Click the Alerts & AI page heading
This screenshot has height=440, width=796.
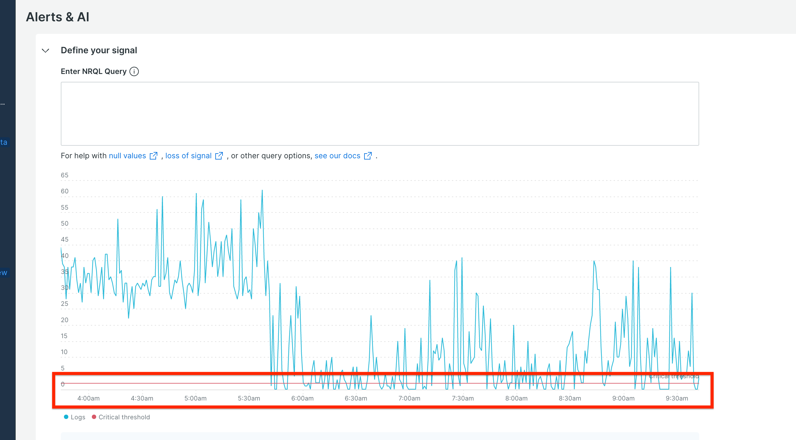[x=58, y=17]
